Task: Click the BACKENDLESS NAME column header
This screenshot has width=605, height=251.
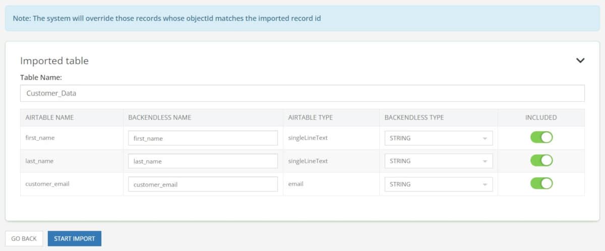Action: 160,117
